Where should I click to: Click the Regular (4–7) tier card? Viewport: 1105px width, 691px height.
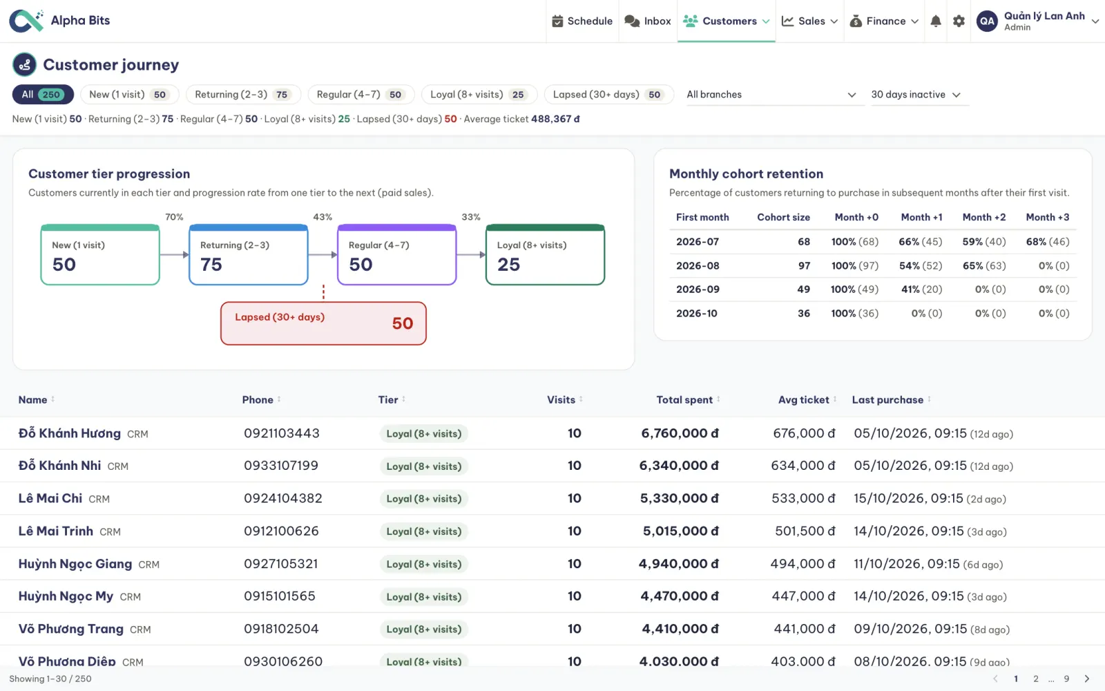[x=397, y=255]
